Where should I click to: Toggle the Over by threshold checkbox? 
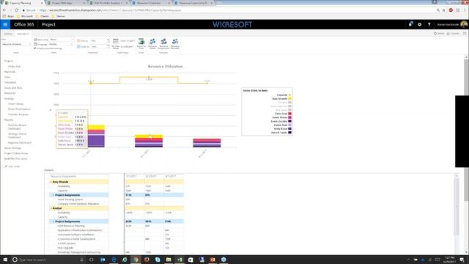(x=78, y=41)
